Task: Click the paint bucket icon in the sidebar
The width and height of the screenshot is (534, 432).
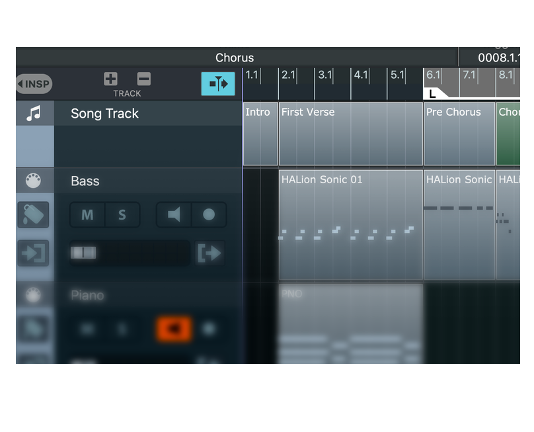Action: 34,215
